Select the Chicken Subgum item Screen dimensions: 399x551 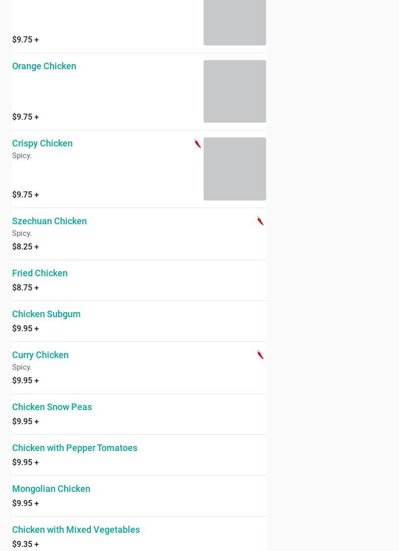46,314
